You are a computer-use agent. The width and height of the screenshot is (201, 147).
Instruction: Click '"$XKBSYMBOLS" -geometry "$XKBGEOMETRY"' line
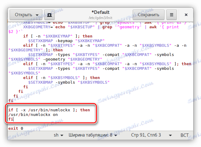tap(55, 59)
